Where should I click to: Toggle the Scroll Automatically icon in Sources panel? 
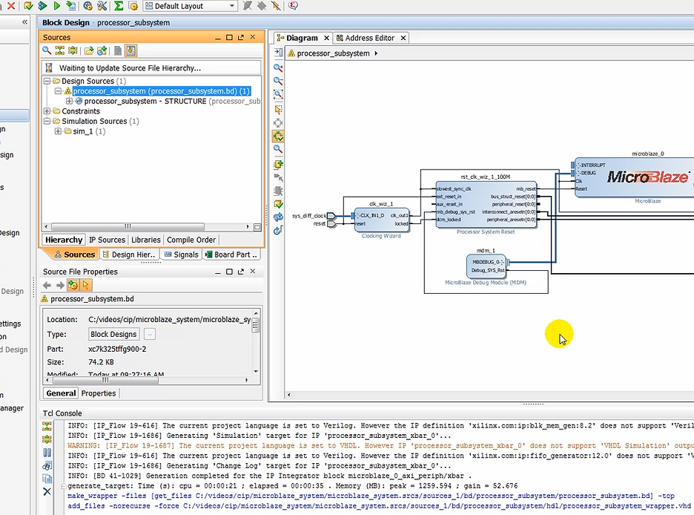point(130,51)
